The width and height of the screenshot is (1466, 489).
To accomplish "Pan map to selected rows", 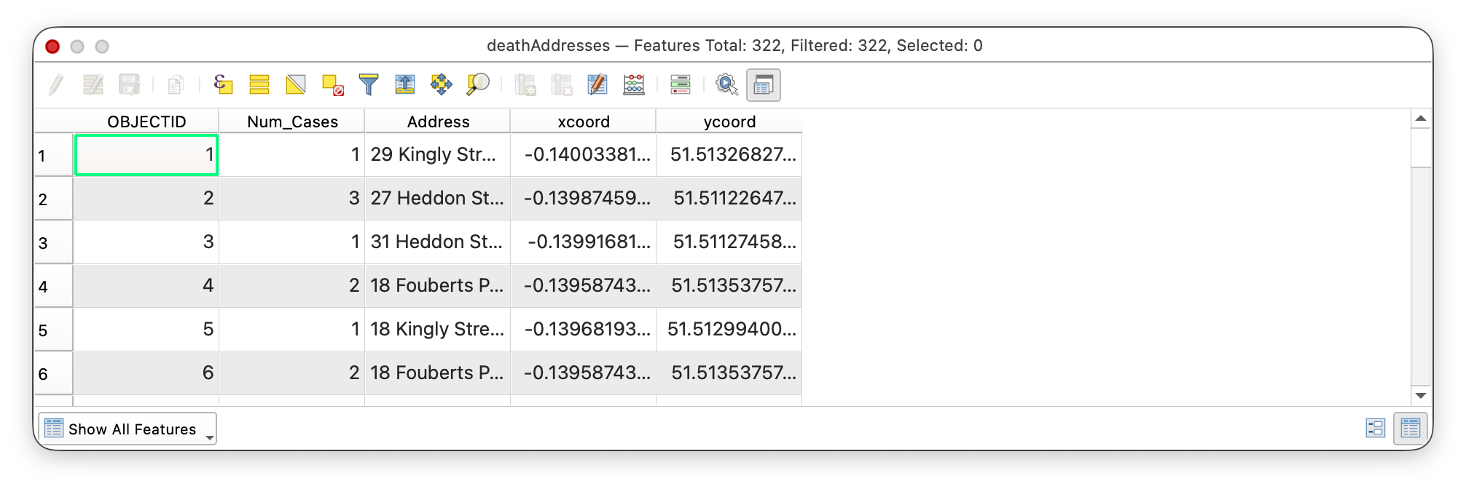I will click(442, 85).
